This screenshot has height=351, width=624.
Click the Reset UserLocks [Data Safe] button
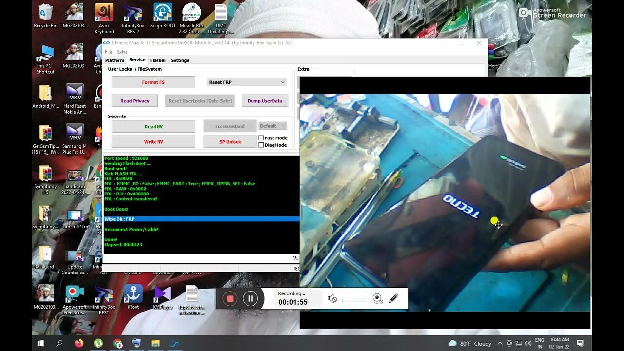click(x=200, y=101)
